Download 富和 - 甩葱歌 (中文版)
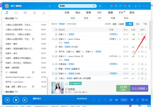Image resolution: width=153 pixels, height=107 pixels. [146, 47]
